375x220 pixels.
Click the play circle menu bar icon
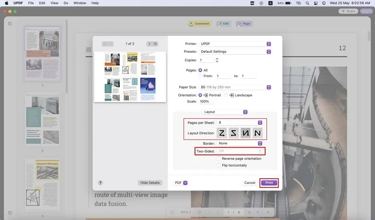point(261,3)
